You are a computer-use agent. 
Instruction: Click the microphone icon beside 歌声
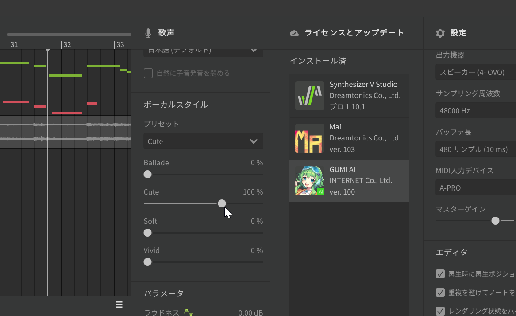click(x=148, y=33)
